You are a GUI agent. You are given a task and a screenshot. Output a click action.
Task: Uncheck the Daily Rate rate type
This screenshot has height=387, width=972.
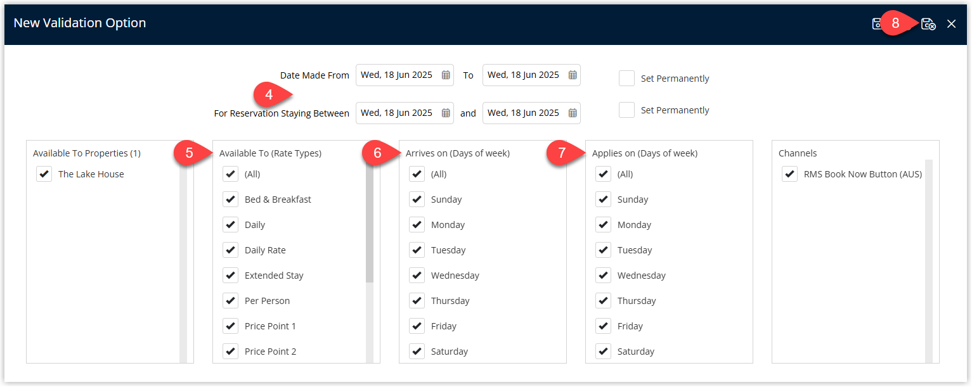[x=230, y=250]
